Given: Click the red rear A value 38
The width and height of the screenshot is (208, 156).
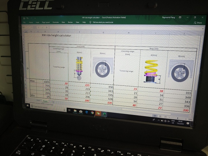Looking at the screenshot, I should pyautogui.click(x=161, y=91).
